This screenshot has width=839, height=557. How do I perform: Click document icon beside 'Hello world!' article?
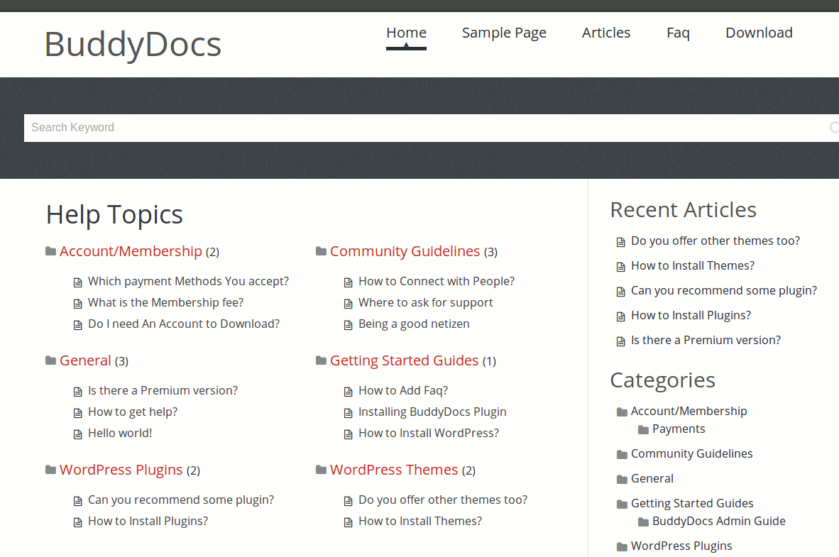78,434
